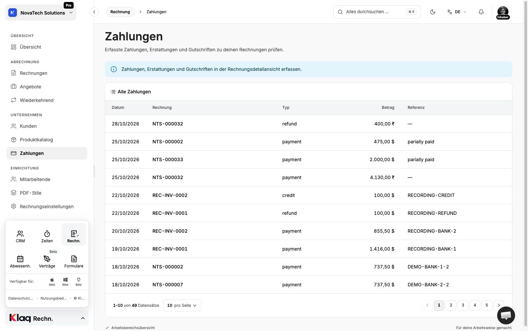The width and height of the screenshot is (528, 331).
Task: Open invoice NTS-000007
Action: [x=167, y=285]
